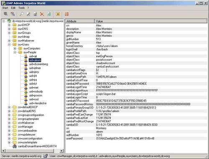Click the tree's horizontal scrollbar thumb
Image resolution: width=209 pixels, height=159 pixels.
click(29, 151)
